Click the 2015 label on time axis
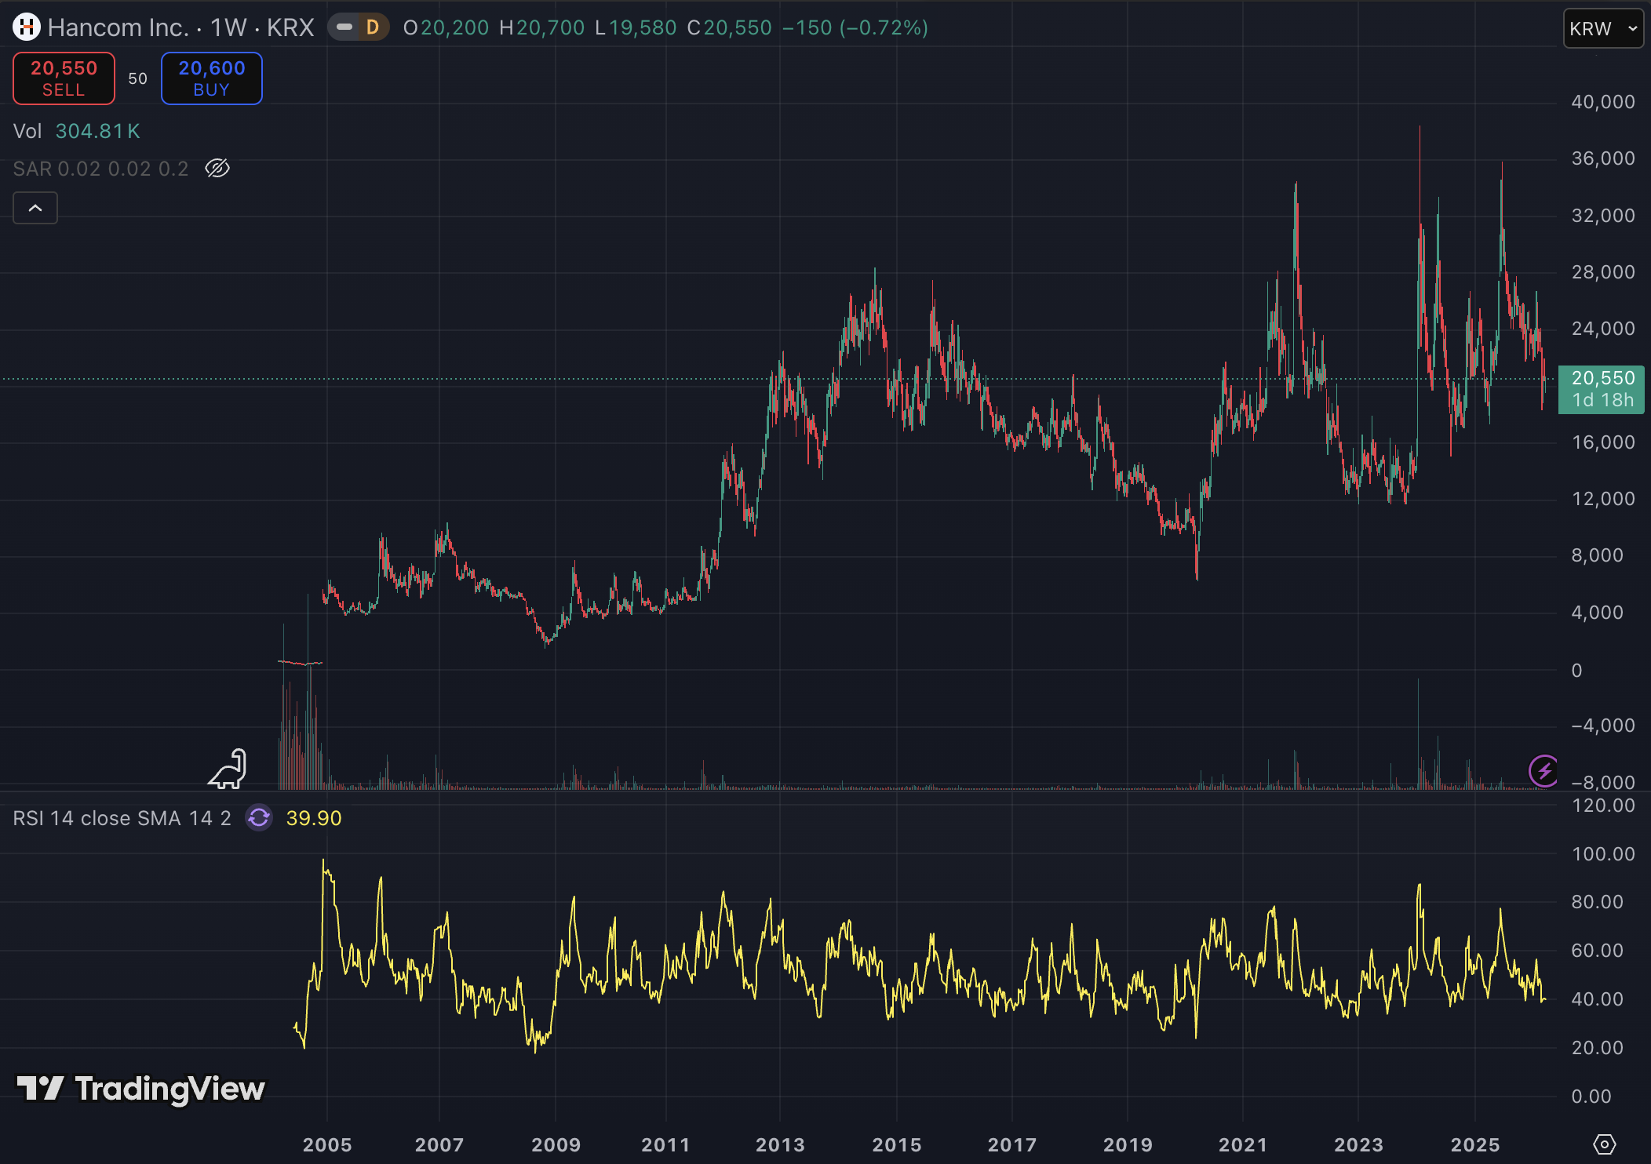Image resolution: width=1651 pixels, height=1164 pixels. [x=897, y=1144]
